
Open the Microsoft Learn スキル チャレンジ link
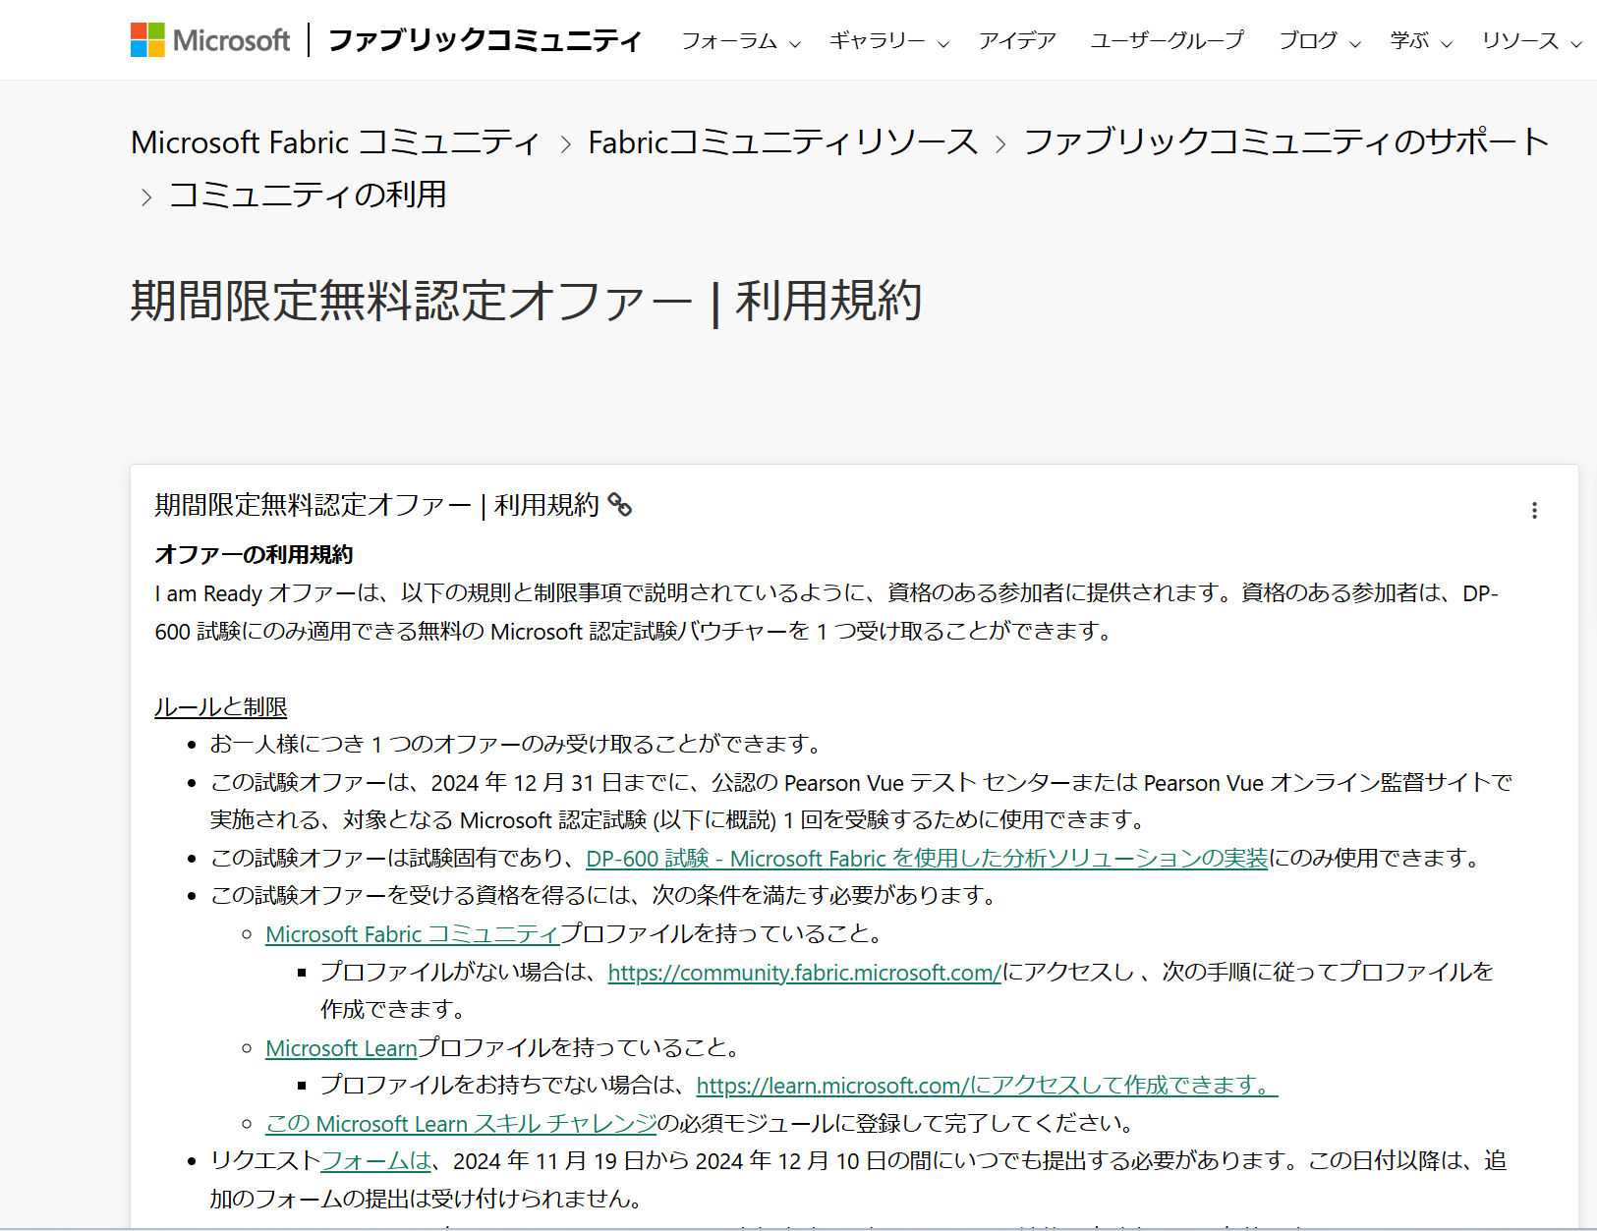click(461, 1124)
